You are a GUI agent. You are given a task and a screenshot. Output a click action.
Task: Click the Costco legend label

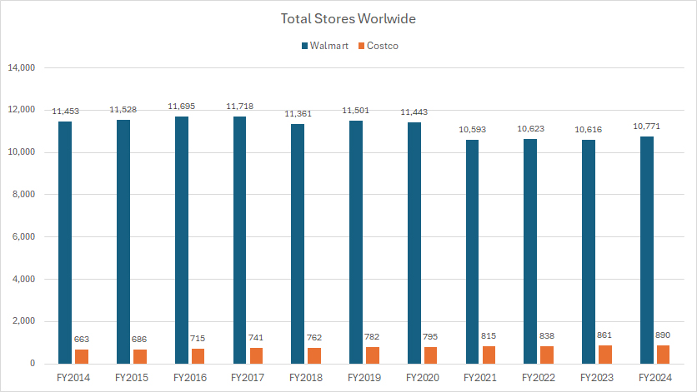(383, 46)
